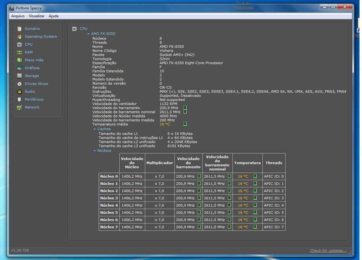Click graph icon beside Velocidade de barramento nominal
Screen dimensions: 362x260
tap(185, 112)
